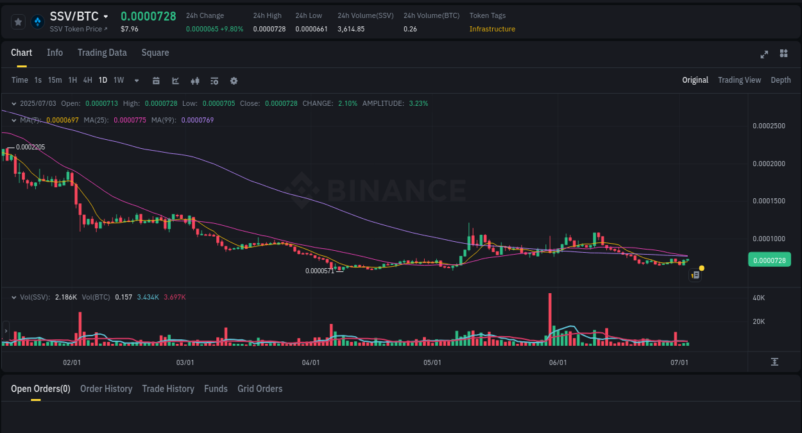Expand the chart to fullscreen

(764, 55)
